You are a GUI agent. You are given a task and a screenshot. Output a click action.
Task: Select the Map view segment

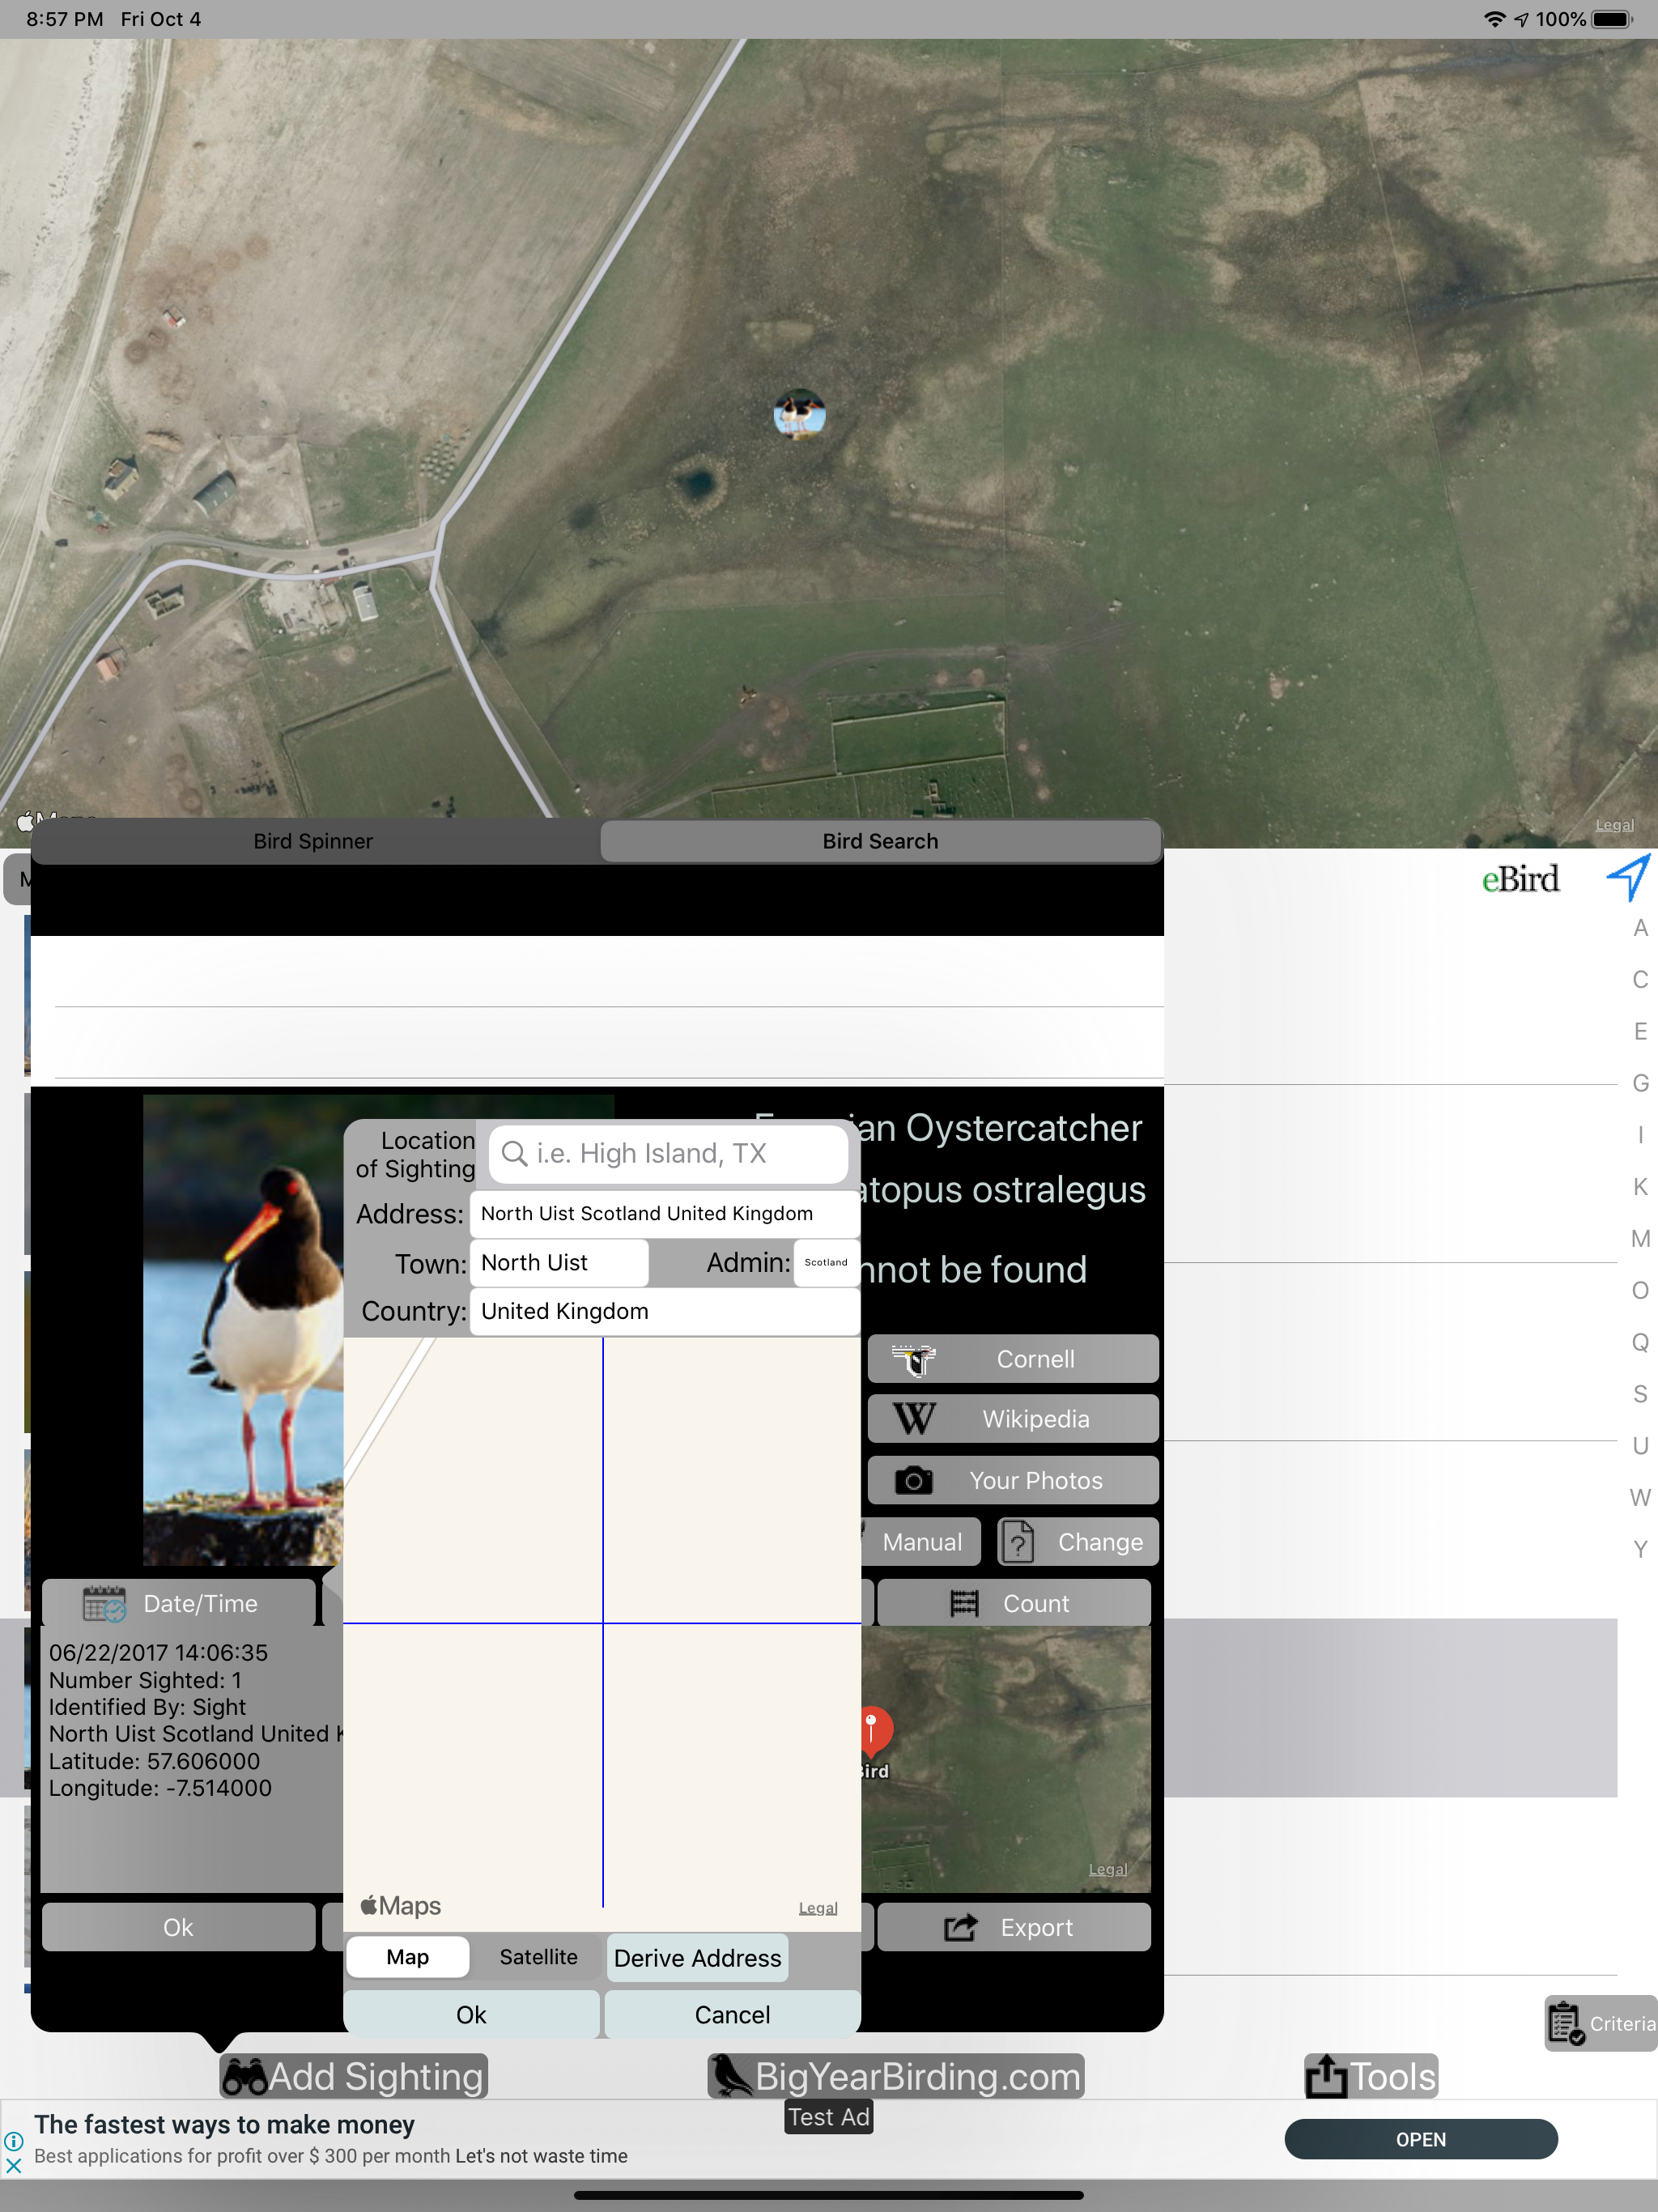pos(408,1957)
